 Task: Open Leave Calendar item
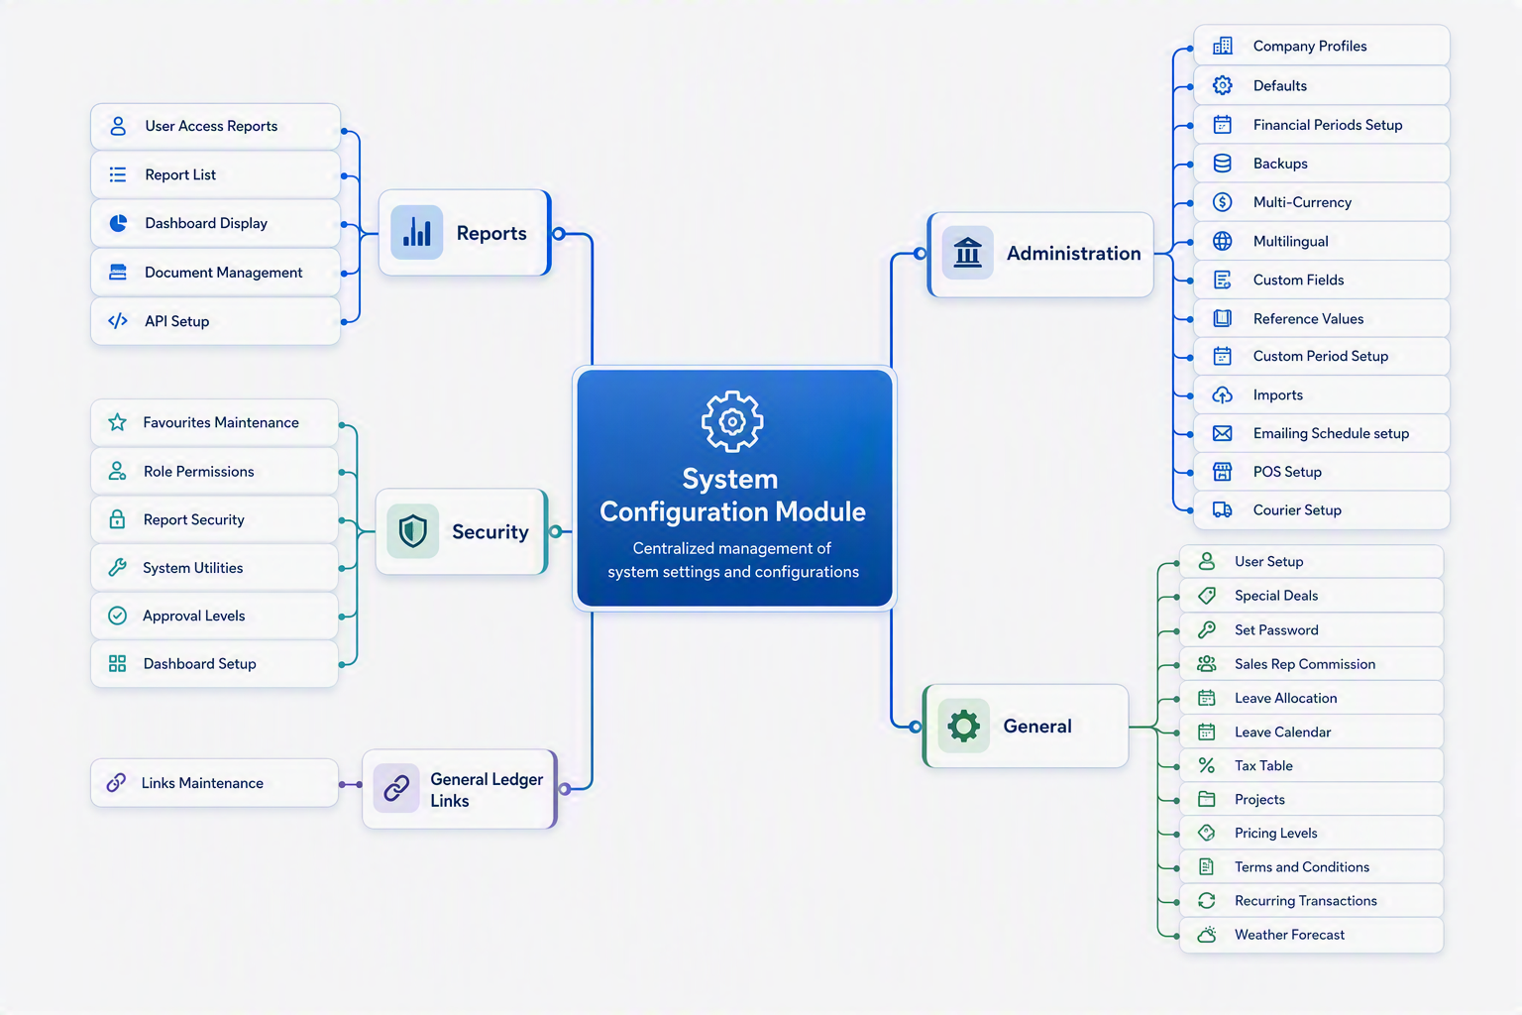click(1311, 732)
